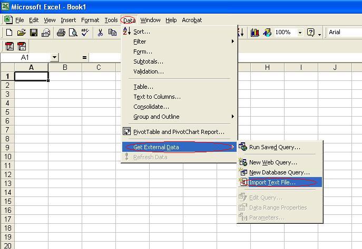Click the equals Edit Formula button
This screenshot has height=249, width=362.
(x=84, y=57)
